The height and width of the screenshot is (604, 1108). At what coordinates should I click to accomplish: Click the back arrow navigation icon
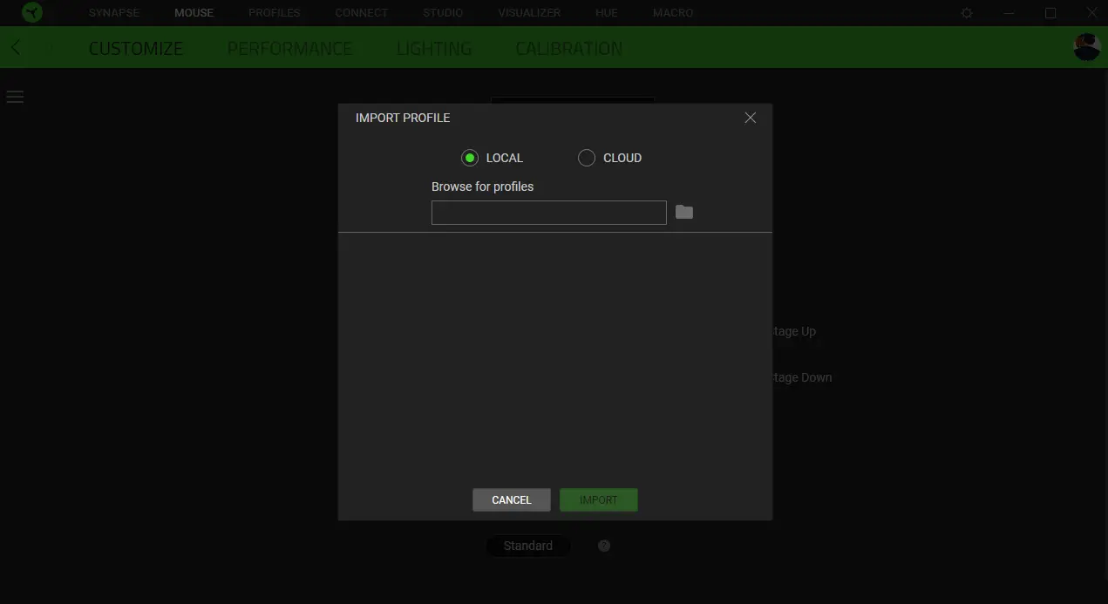tap(14, 47)
